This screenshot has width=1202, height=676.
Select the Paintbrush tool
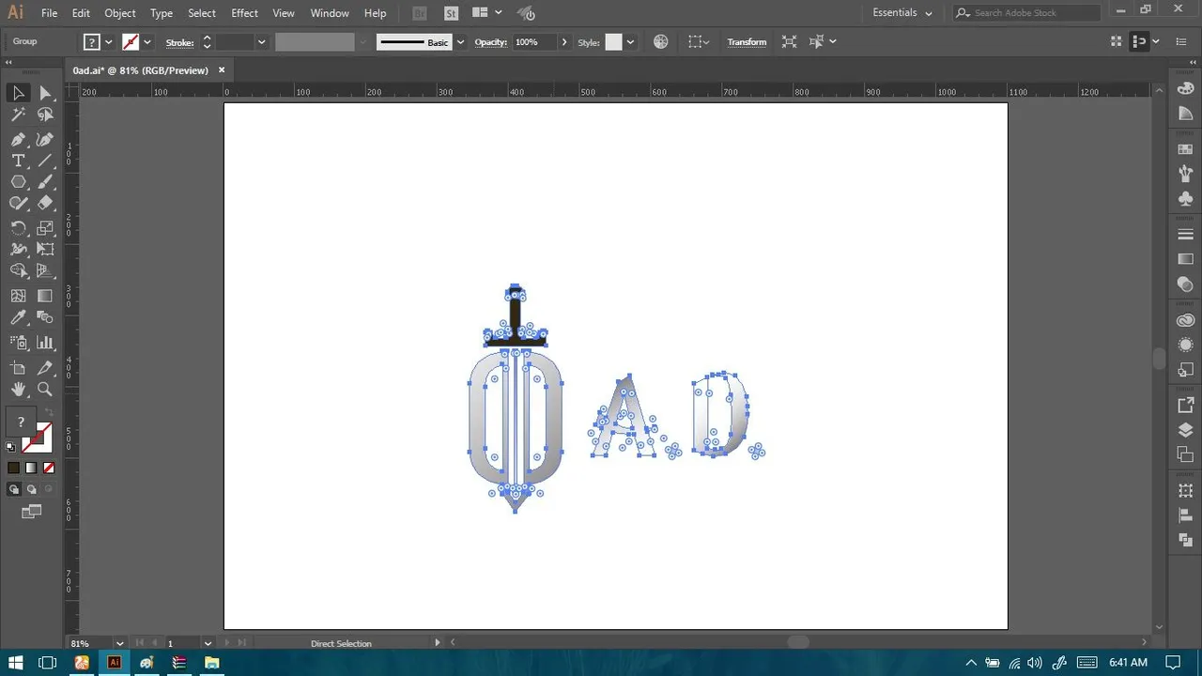coord(45,182)
